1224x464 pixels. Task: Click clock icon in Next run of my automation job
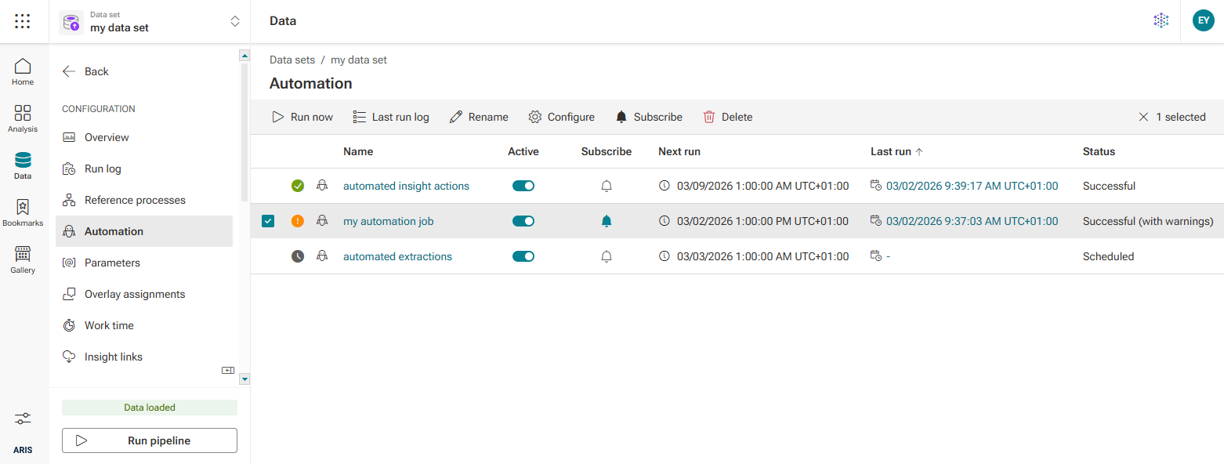665,221
